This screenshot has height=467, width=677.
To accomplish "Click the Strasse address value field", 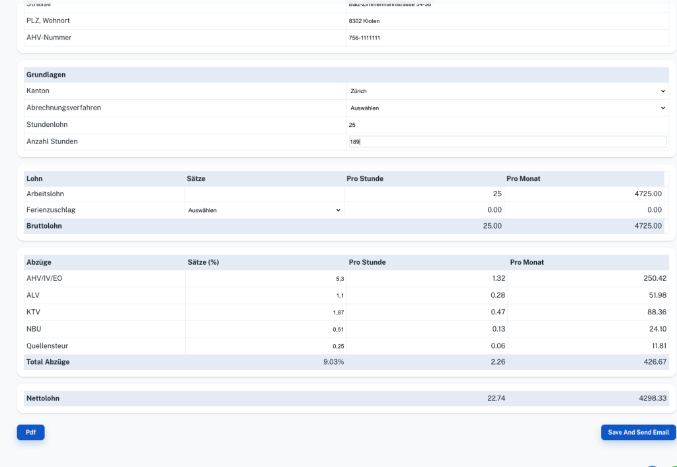I will 507,5.
